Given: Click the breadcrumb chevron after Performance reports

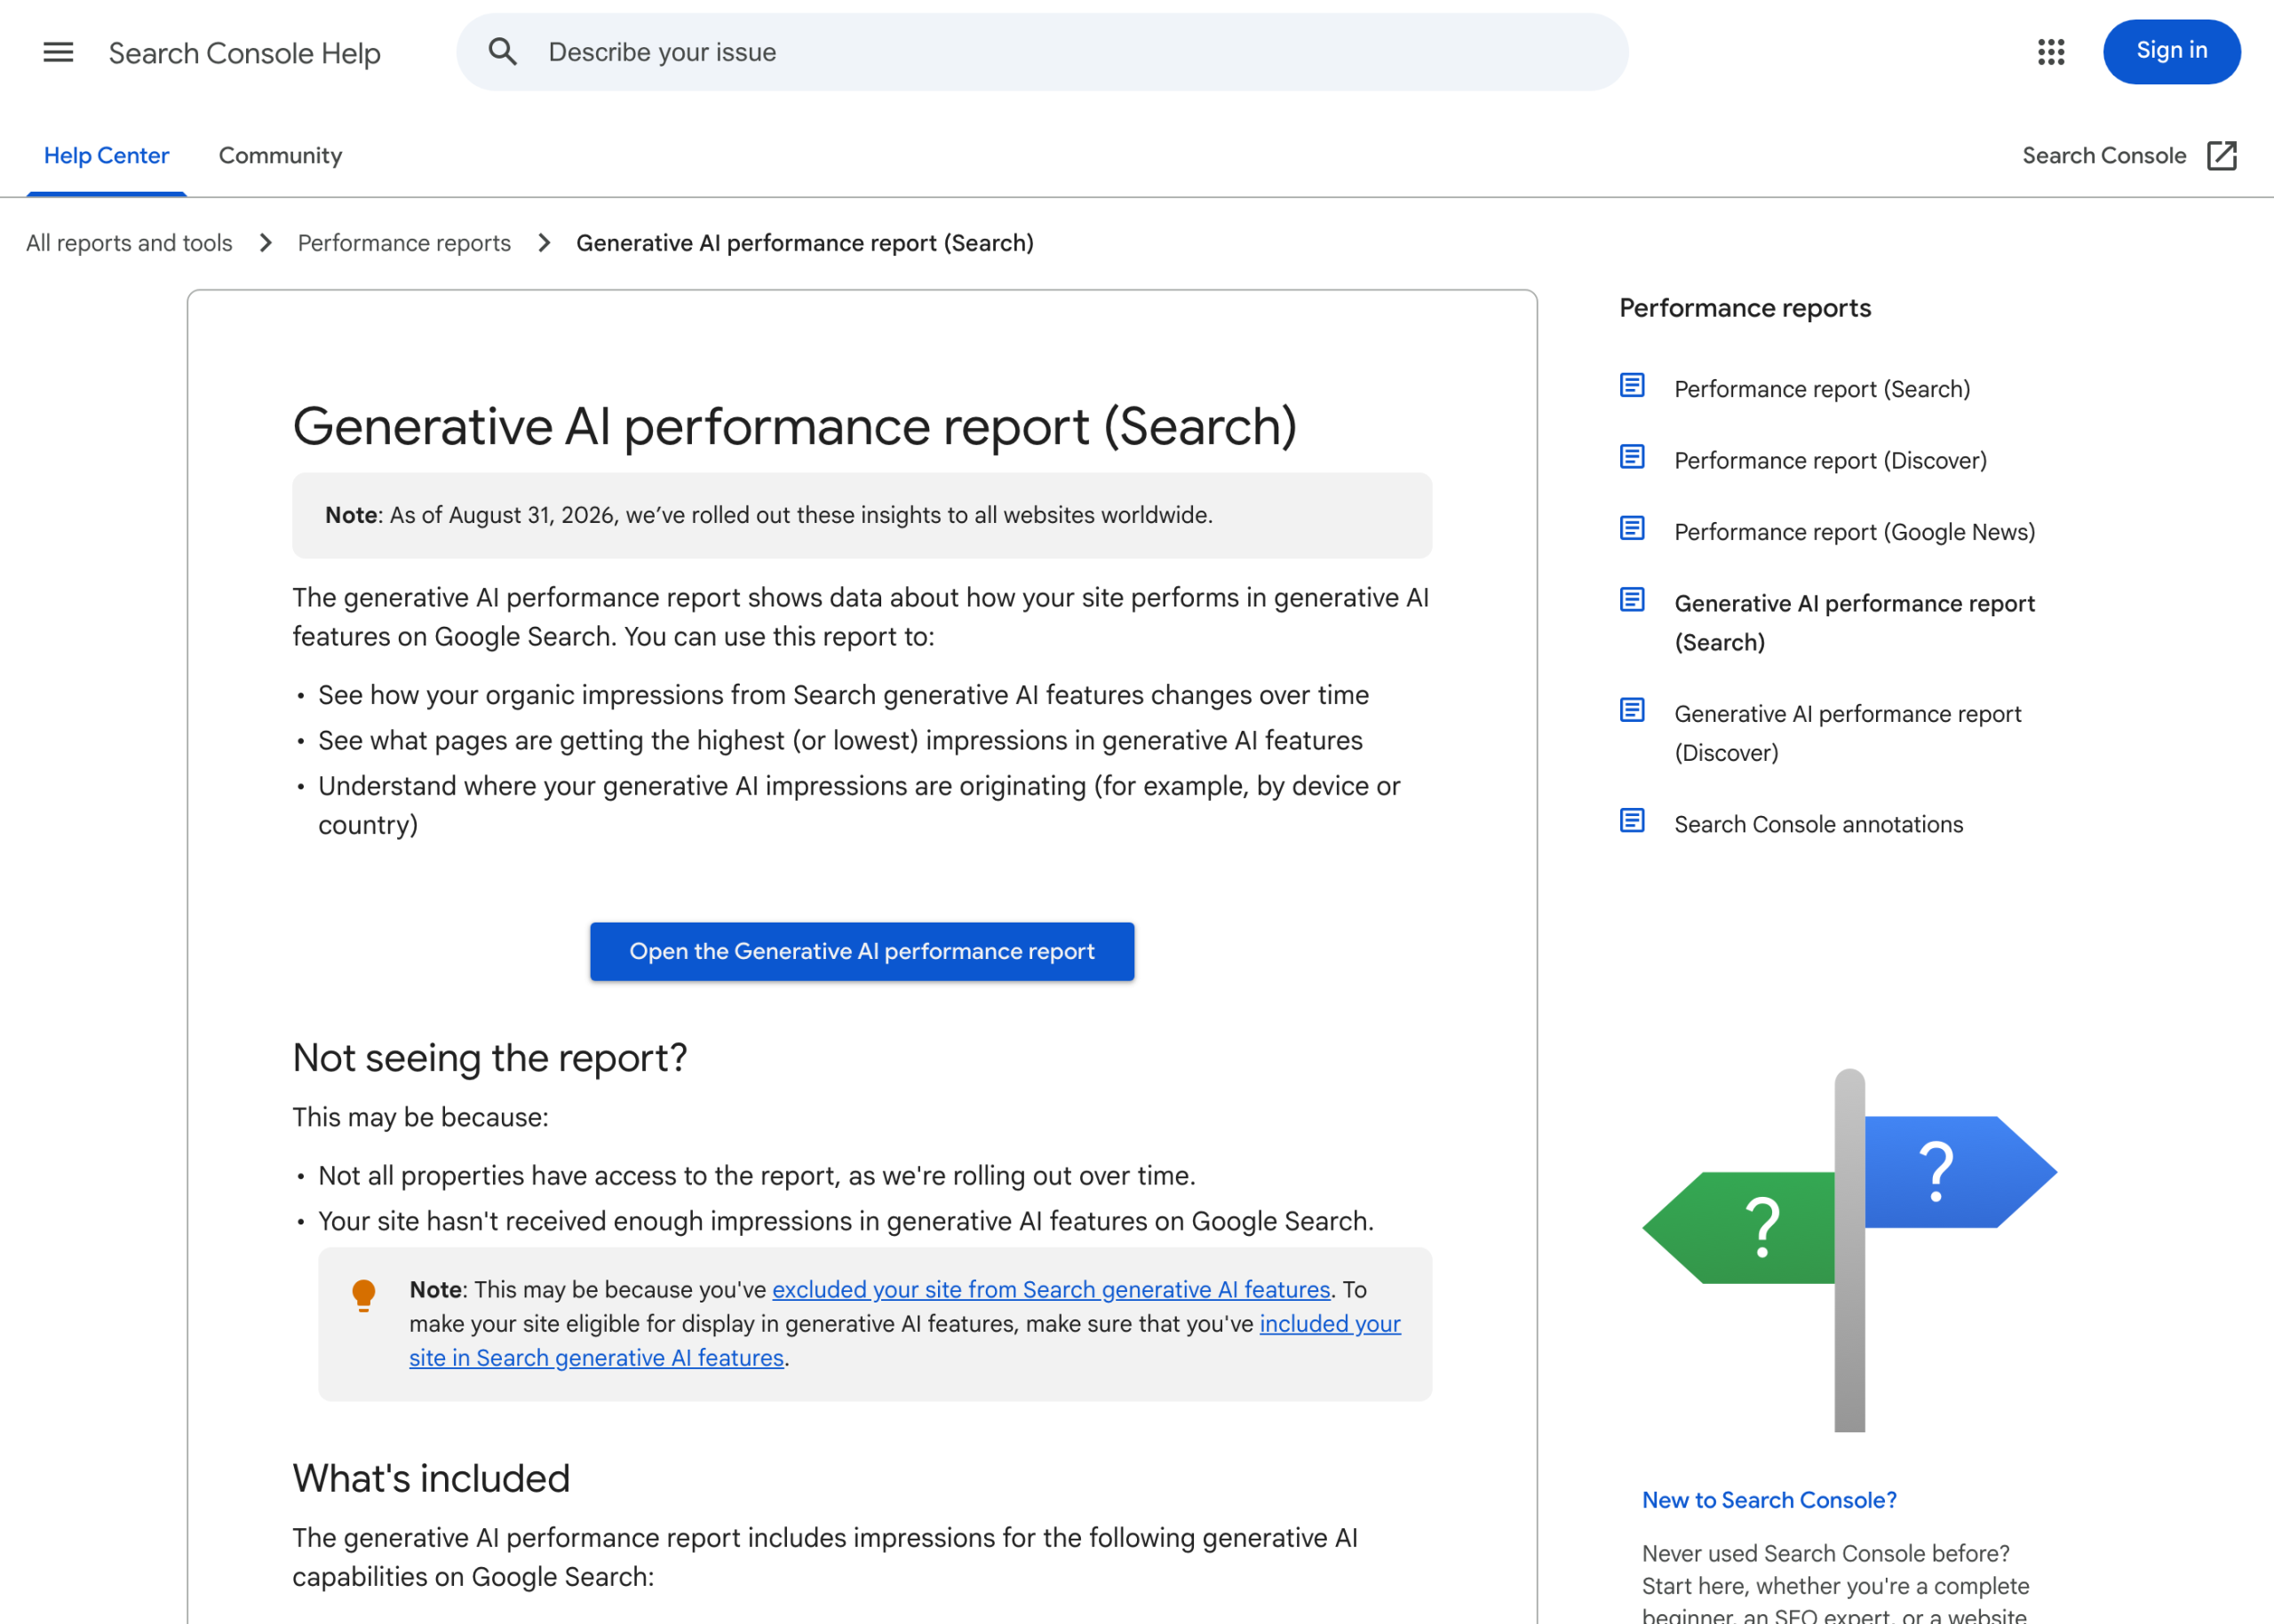Looking at the screenshot, I should 545,243.
